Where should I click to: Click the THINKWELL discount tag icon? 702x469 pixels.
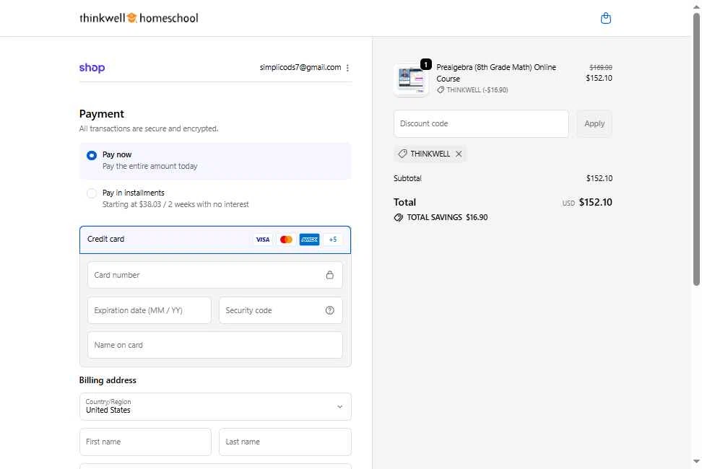[x=402, y=154]
